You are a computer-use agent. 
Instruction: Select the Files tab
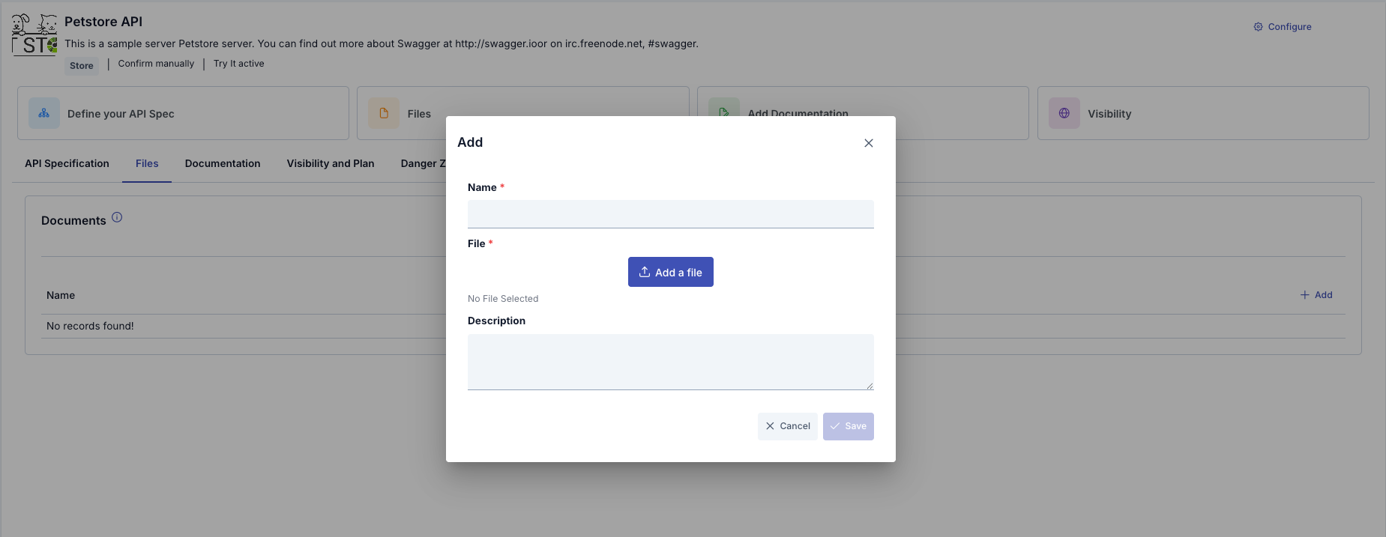pyautogui.click(x=147, y=164)
